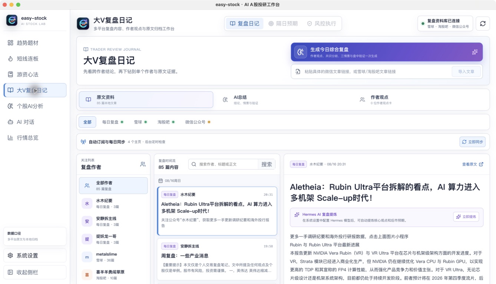Click the 立即提炼 button
This screenshot has height=284, width=496.
pyautogui.click(x=466, y=217)
